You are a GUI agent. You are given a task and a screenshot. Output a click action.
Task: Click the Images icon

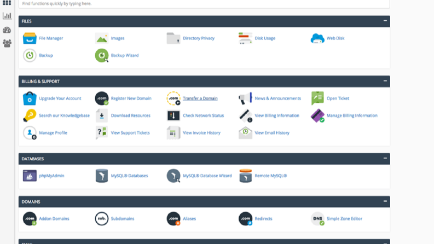click(x=102, y=38)
